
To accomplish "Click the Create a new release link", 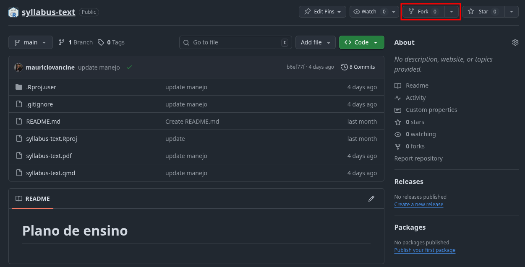I will pyautogui.click(x=418, y=205).
